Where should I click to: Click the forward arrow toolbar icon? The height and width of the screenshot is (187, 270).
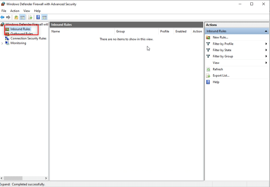click(x=8, y=17)
